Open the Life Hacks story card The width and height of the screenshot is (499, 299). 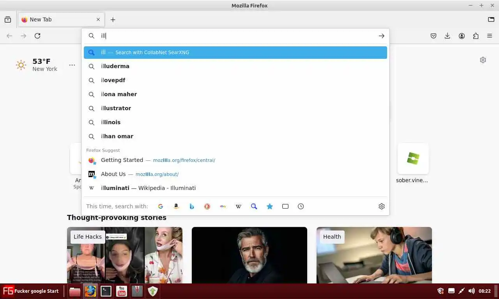125,255
